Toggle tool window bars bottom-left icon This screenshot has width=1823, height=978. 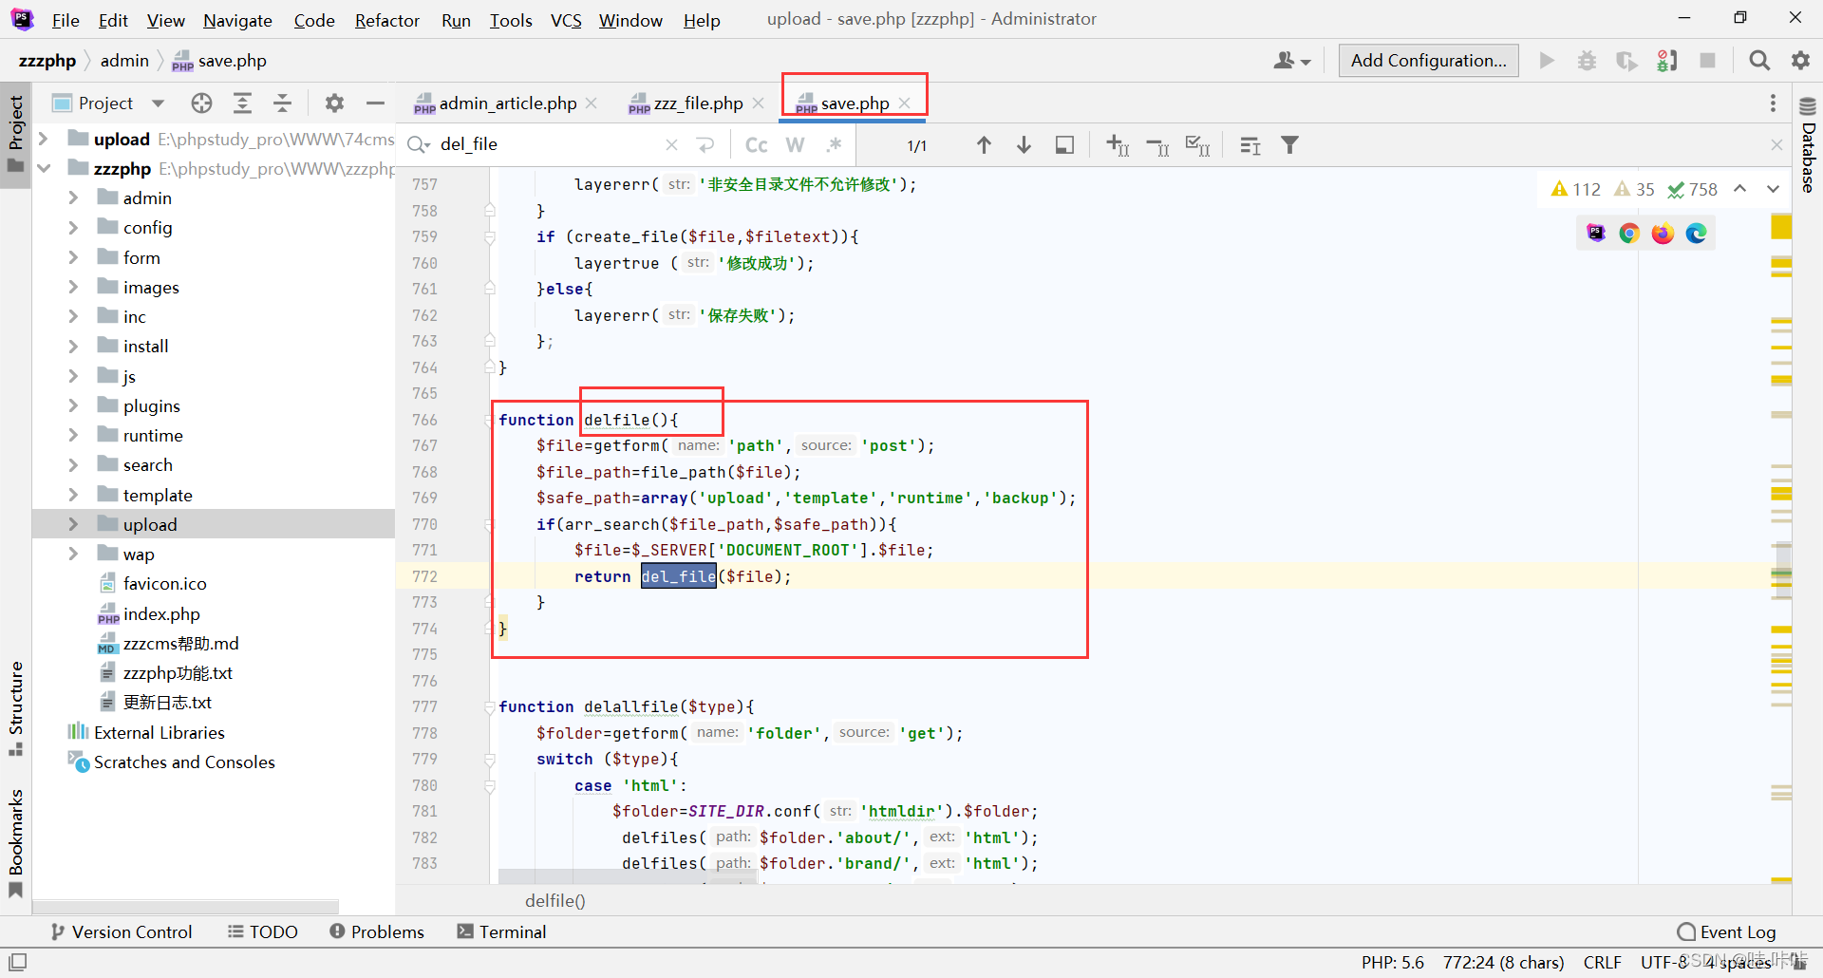[x=17, y=961]
